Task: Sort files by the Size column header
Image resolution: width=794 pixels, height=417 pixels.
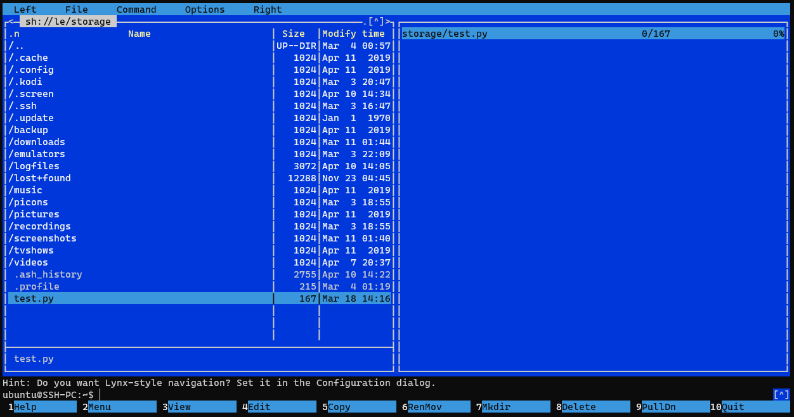Action: coord(293,34)
